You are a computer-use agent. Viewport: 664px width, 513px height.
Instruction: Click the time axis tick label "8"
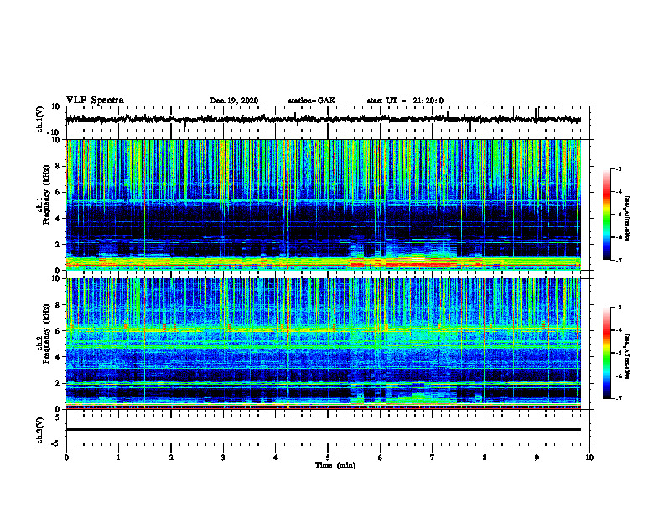pyautogui.click(x=485, y=458)
